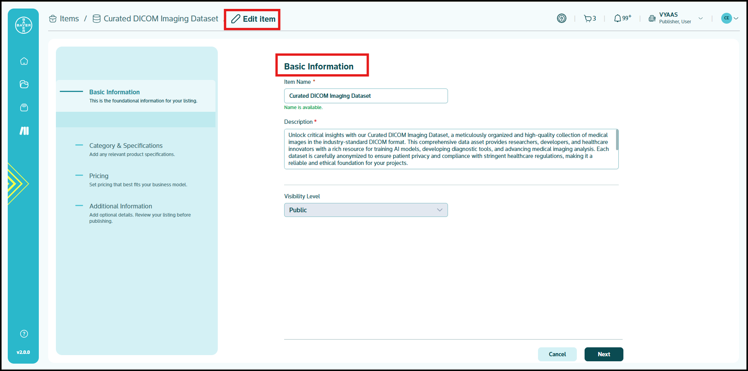
Task: Click the Bayer logo at top left
Action: click(23, 25)
